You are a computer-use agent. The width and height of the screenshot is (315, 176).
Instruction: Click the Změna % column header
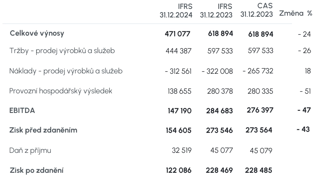(296, 13)
